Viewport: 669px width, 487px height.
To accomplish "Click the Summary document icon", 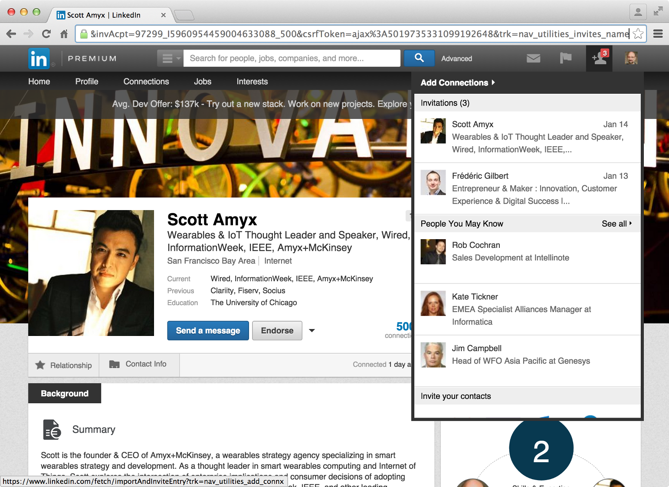I will pyautogui.click(x=52, y=430).
